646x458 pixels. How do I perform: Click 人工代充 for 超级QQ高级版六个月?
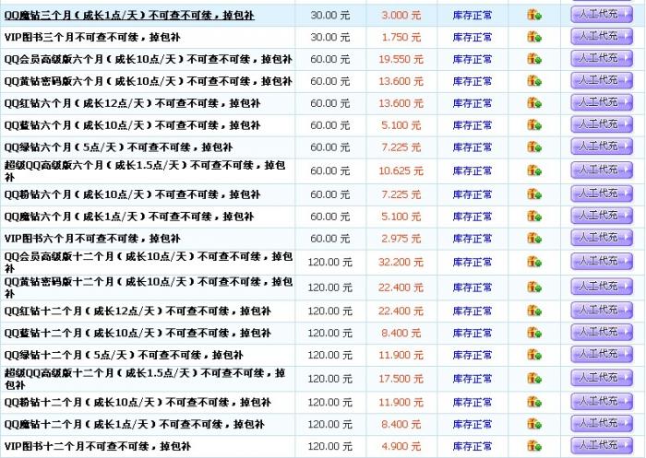coord(602,170)
